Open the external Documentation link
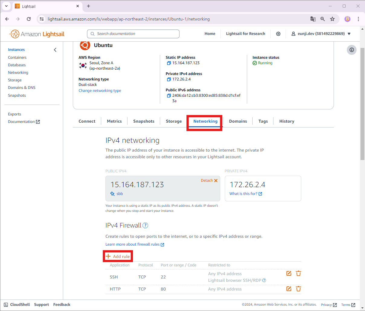The width and height of the screenshot is (365, 311). [24, 122]
